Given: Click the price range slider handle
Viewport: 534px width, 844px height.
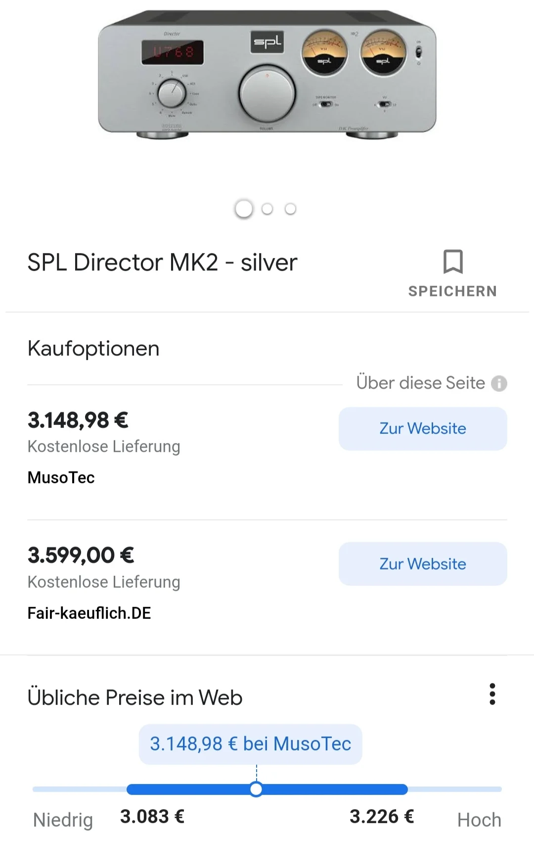Looking at the screenshot, I should pos(256,789).
